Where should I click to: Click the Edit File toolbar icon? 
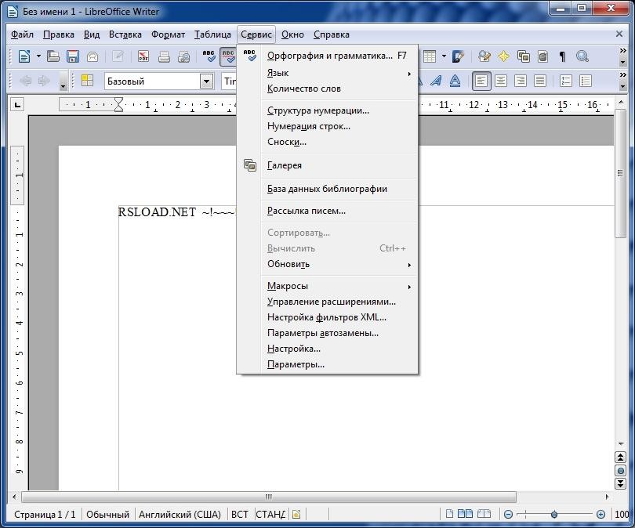[x=118, y=56]
